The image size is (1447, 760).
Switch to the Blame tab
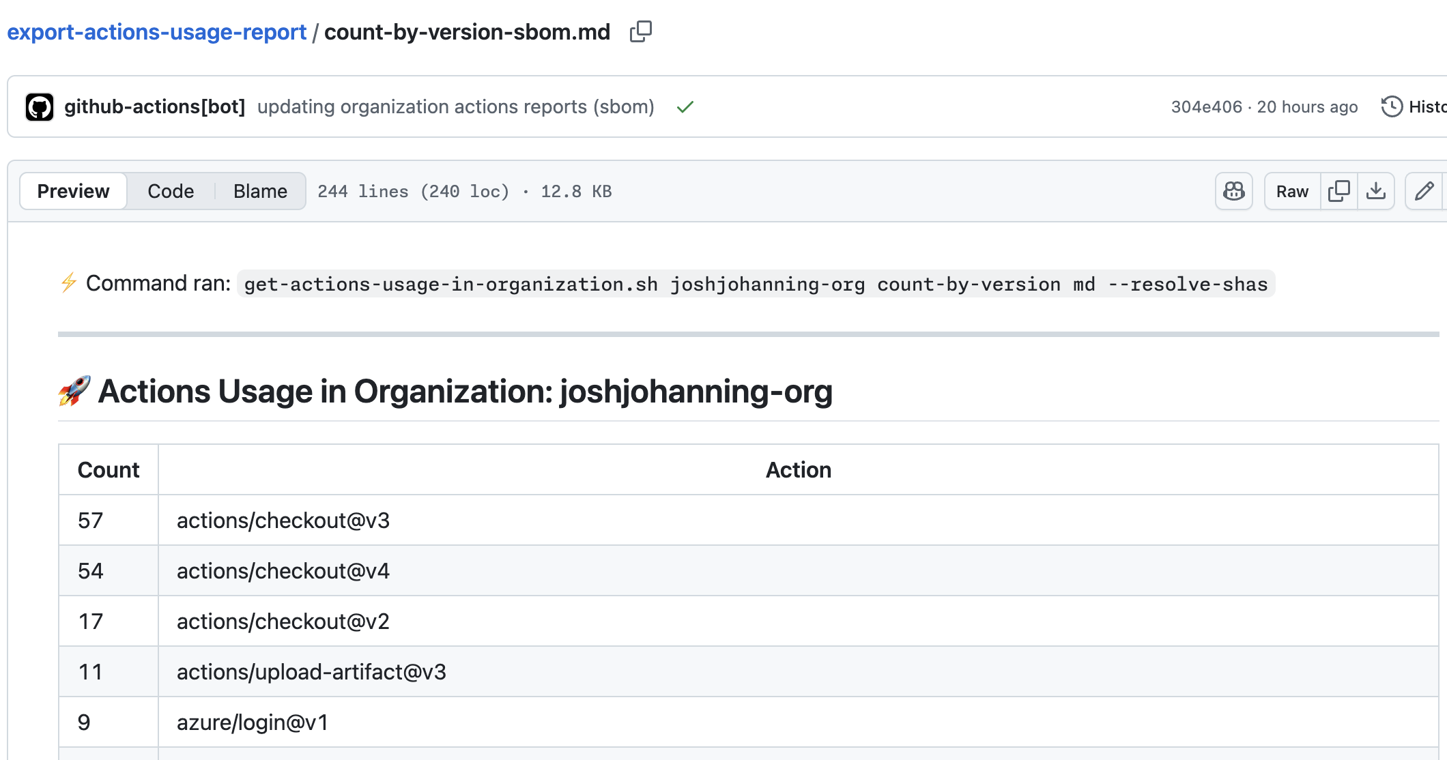259,191
